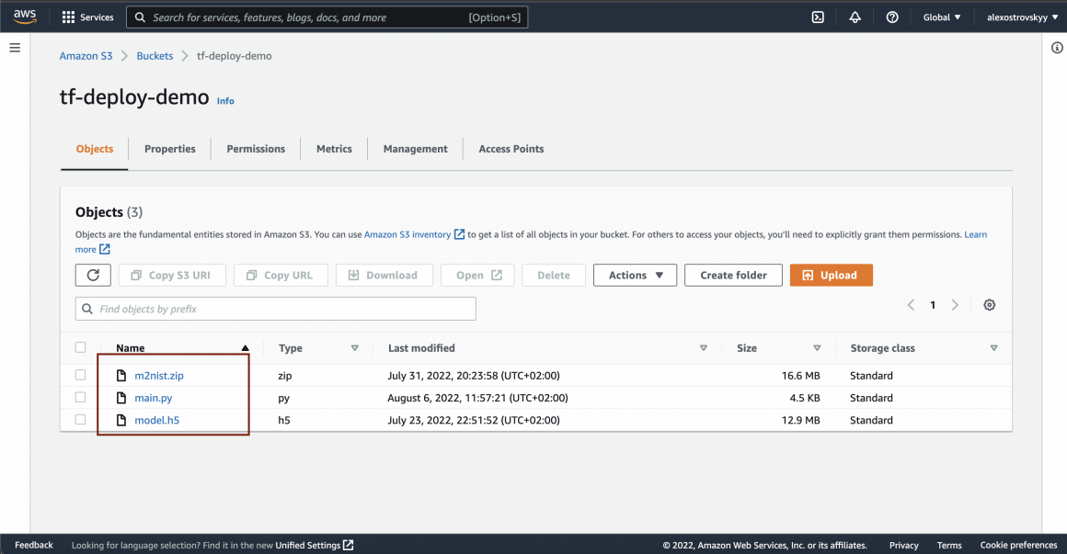Viewport: 1067px width, 554px height.
Task: Click the AWS logo home icon
Action: [x=25, y=17]
